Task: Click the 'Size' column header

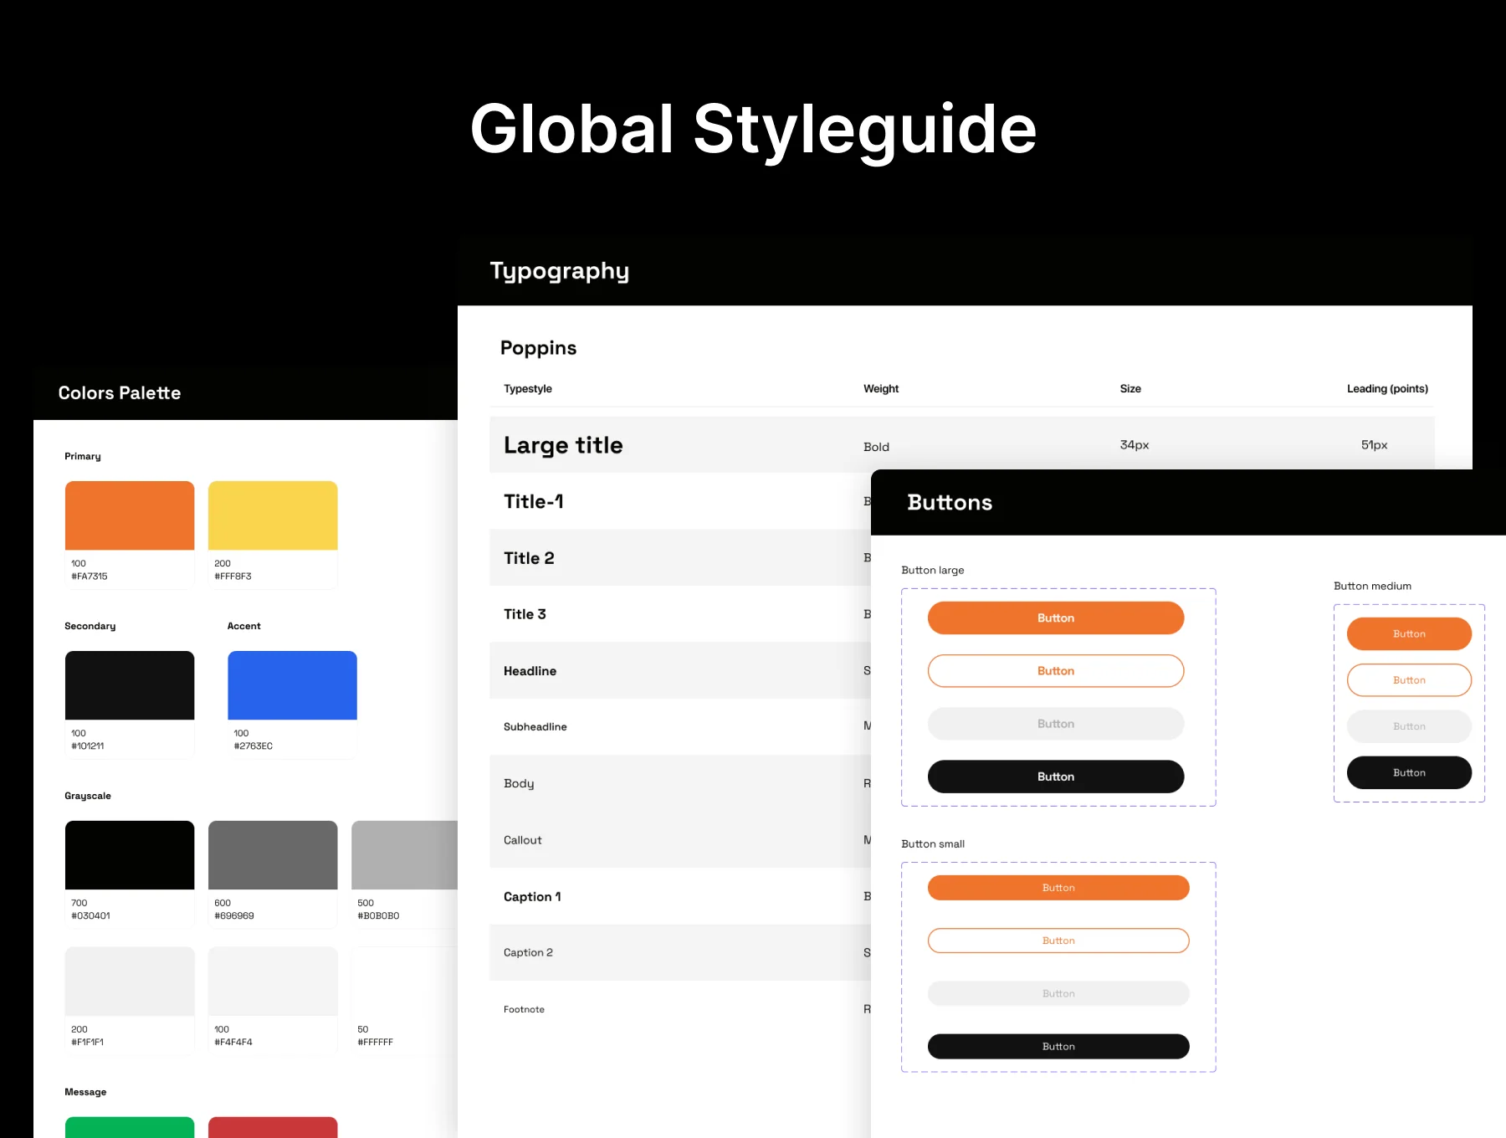Action: tap(1130, 388)
